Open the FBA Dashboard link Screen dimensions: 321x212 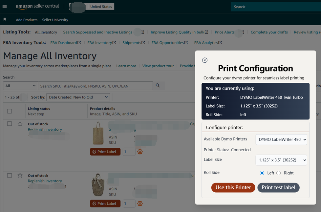(63, 43)
